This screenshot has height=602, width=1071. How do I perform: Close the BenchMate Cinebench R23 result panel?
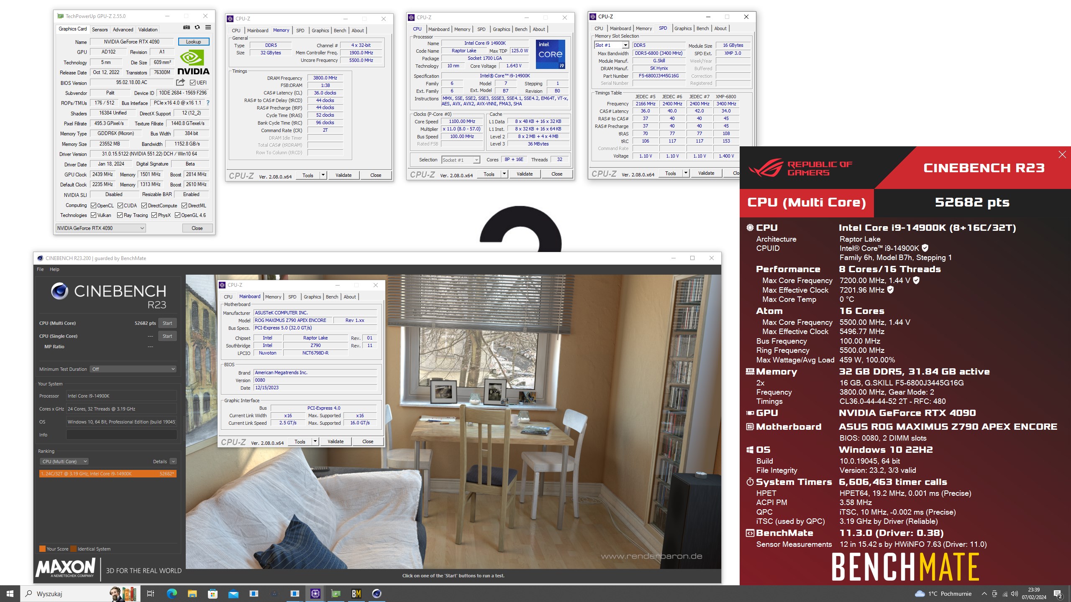1062,155
